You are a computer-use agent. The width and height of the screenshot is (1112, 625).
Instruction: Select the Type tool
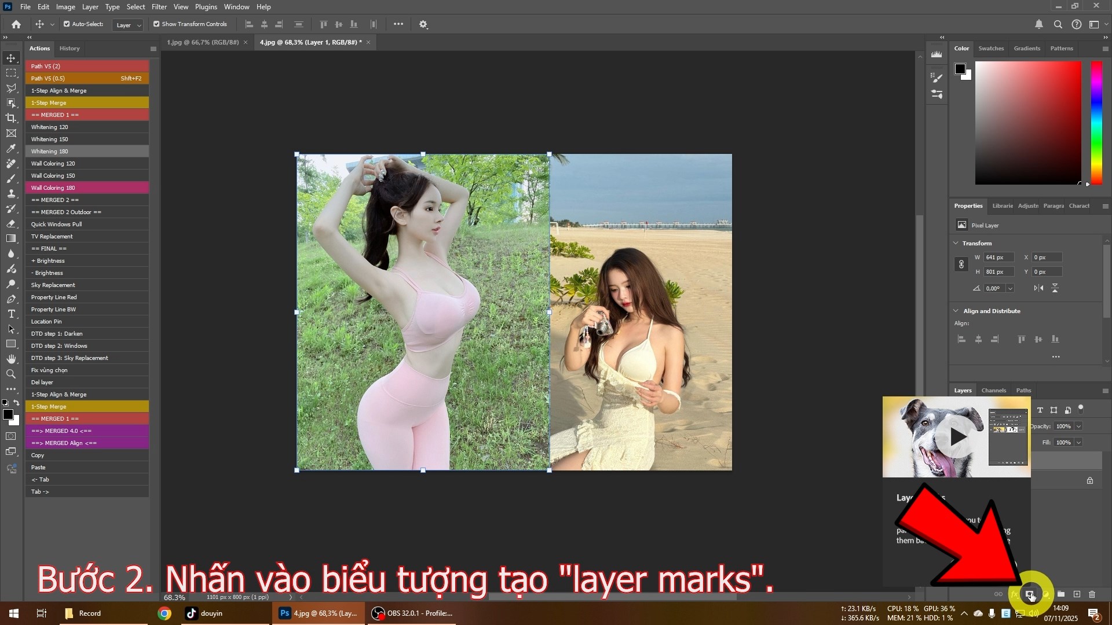tap(11, 314)
